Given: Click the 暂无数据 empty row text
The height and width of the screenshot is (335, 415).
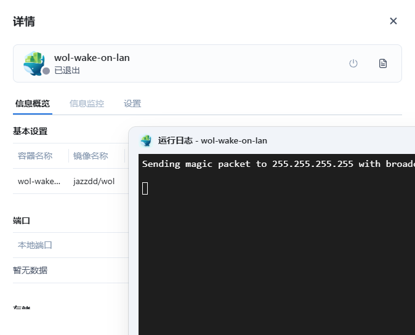Looking at the screenshot, I should (x=30, y=270).
